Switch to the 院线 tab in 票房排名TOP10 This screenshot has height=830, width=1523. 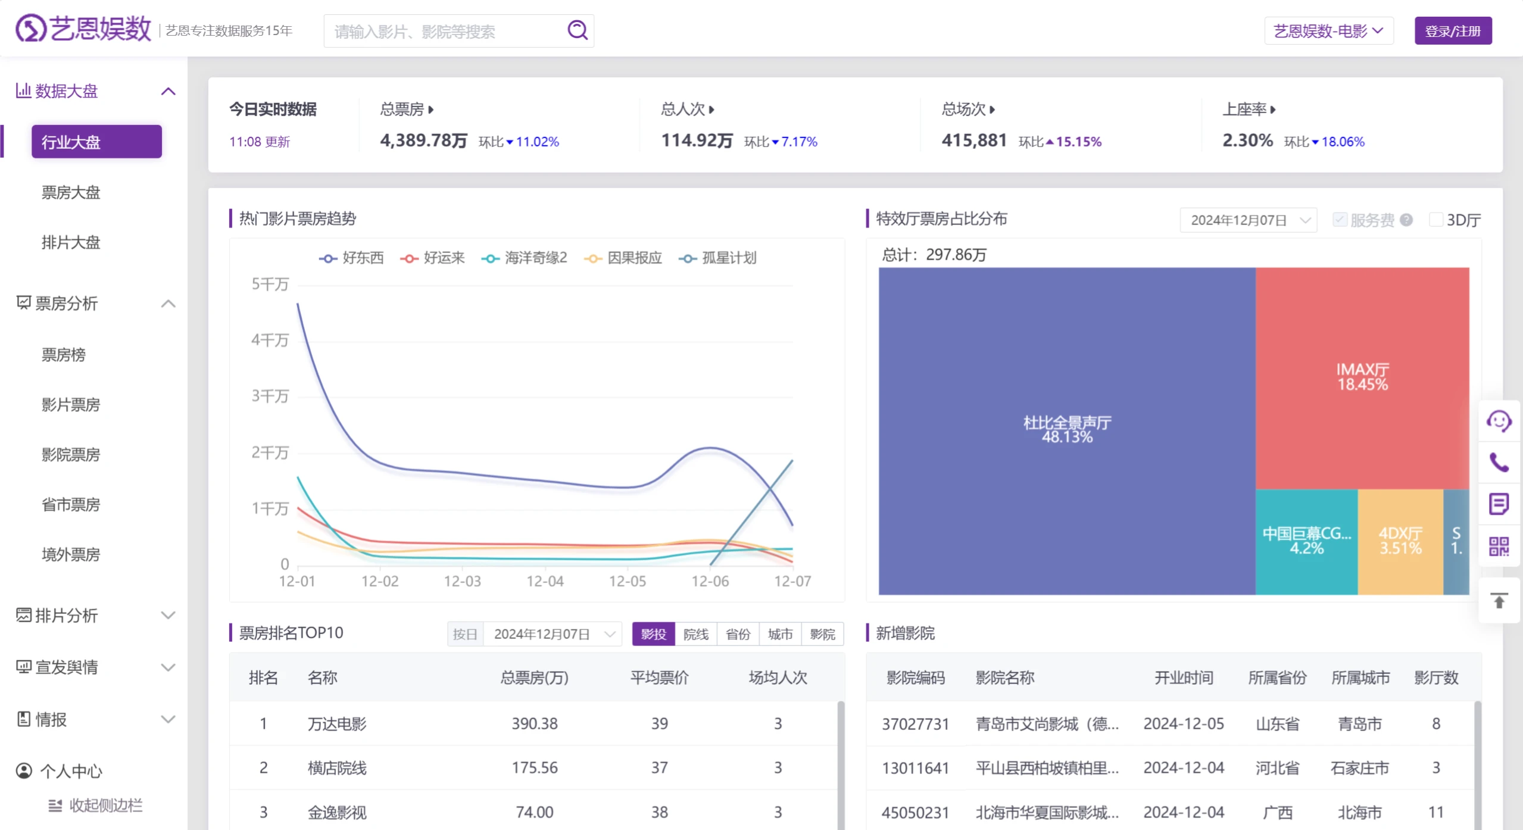(x=695, y=634)
